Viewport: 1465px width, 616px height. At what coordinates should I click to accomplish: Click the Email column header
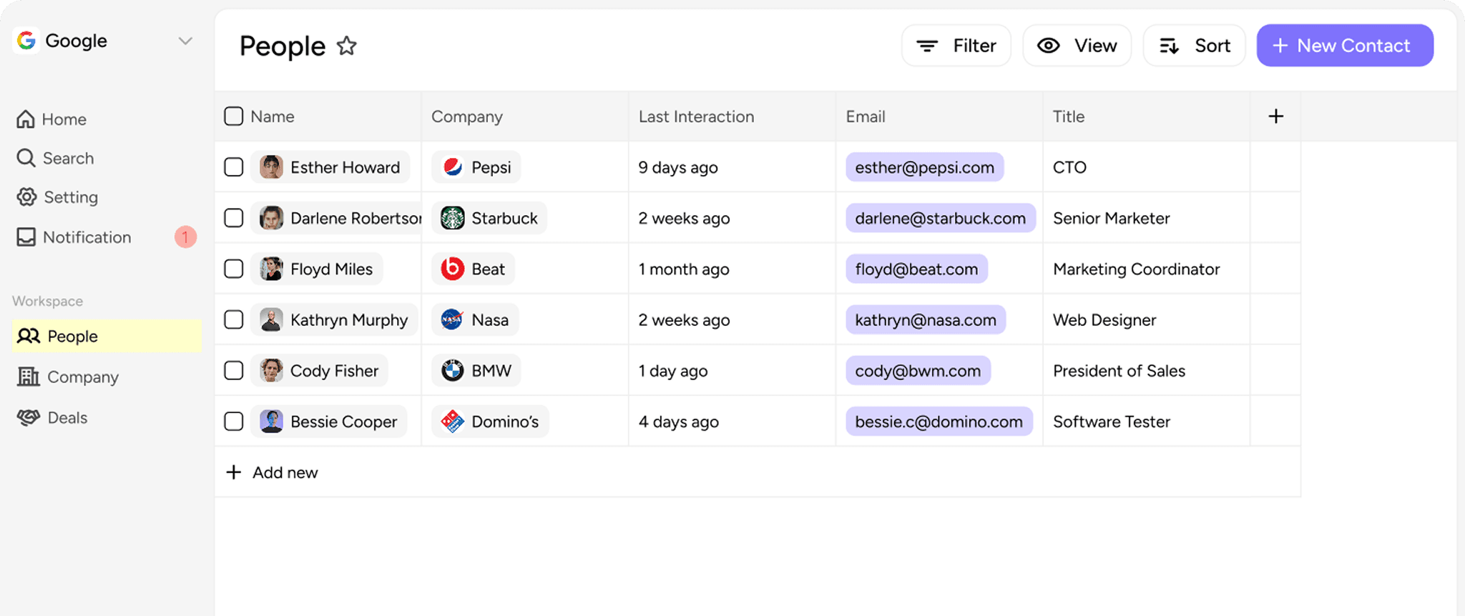(866, 116)
